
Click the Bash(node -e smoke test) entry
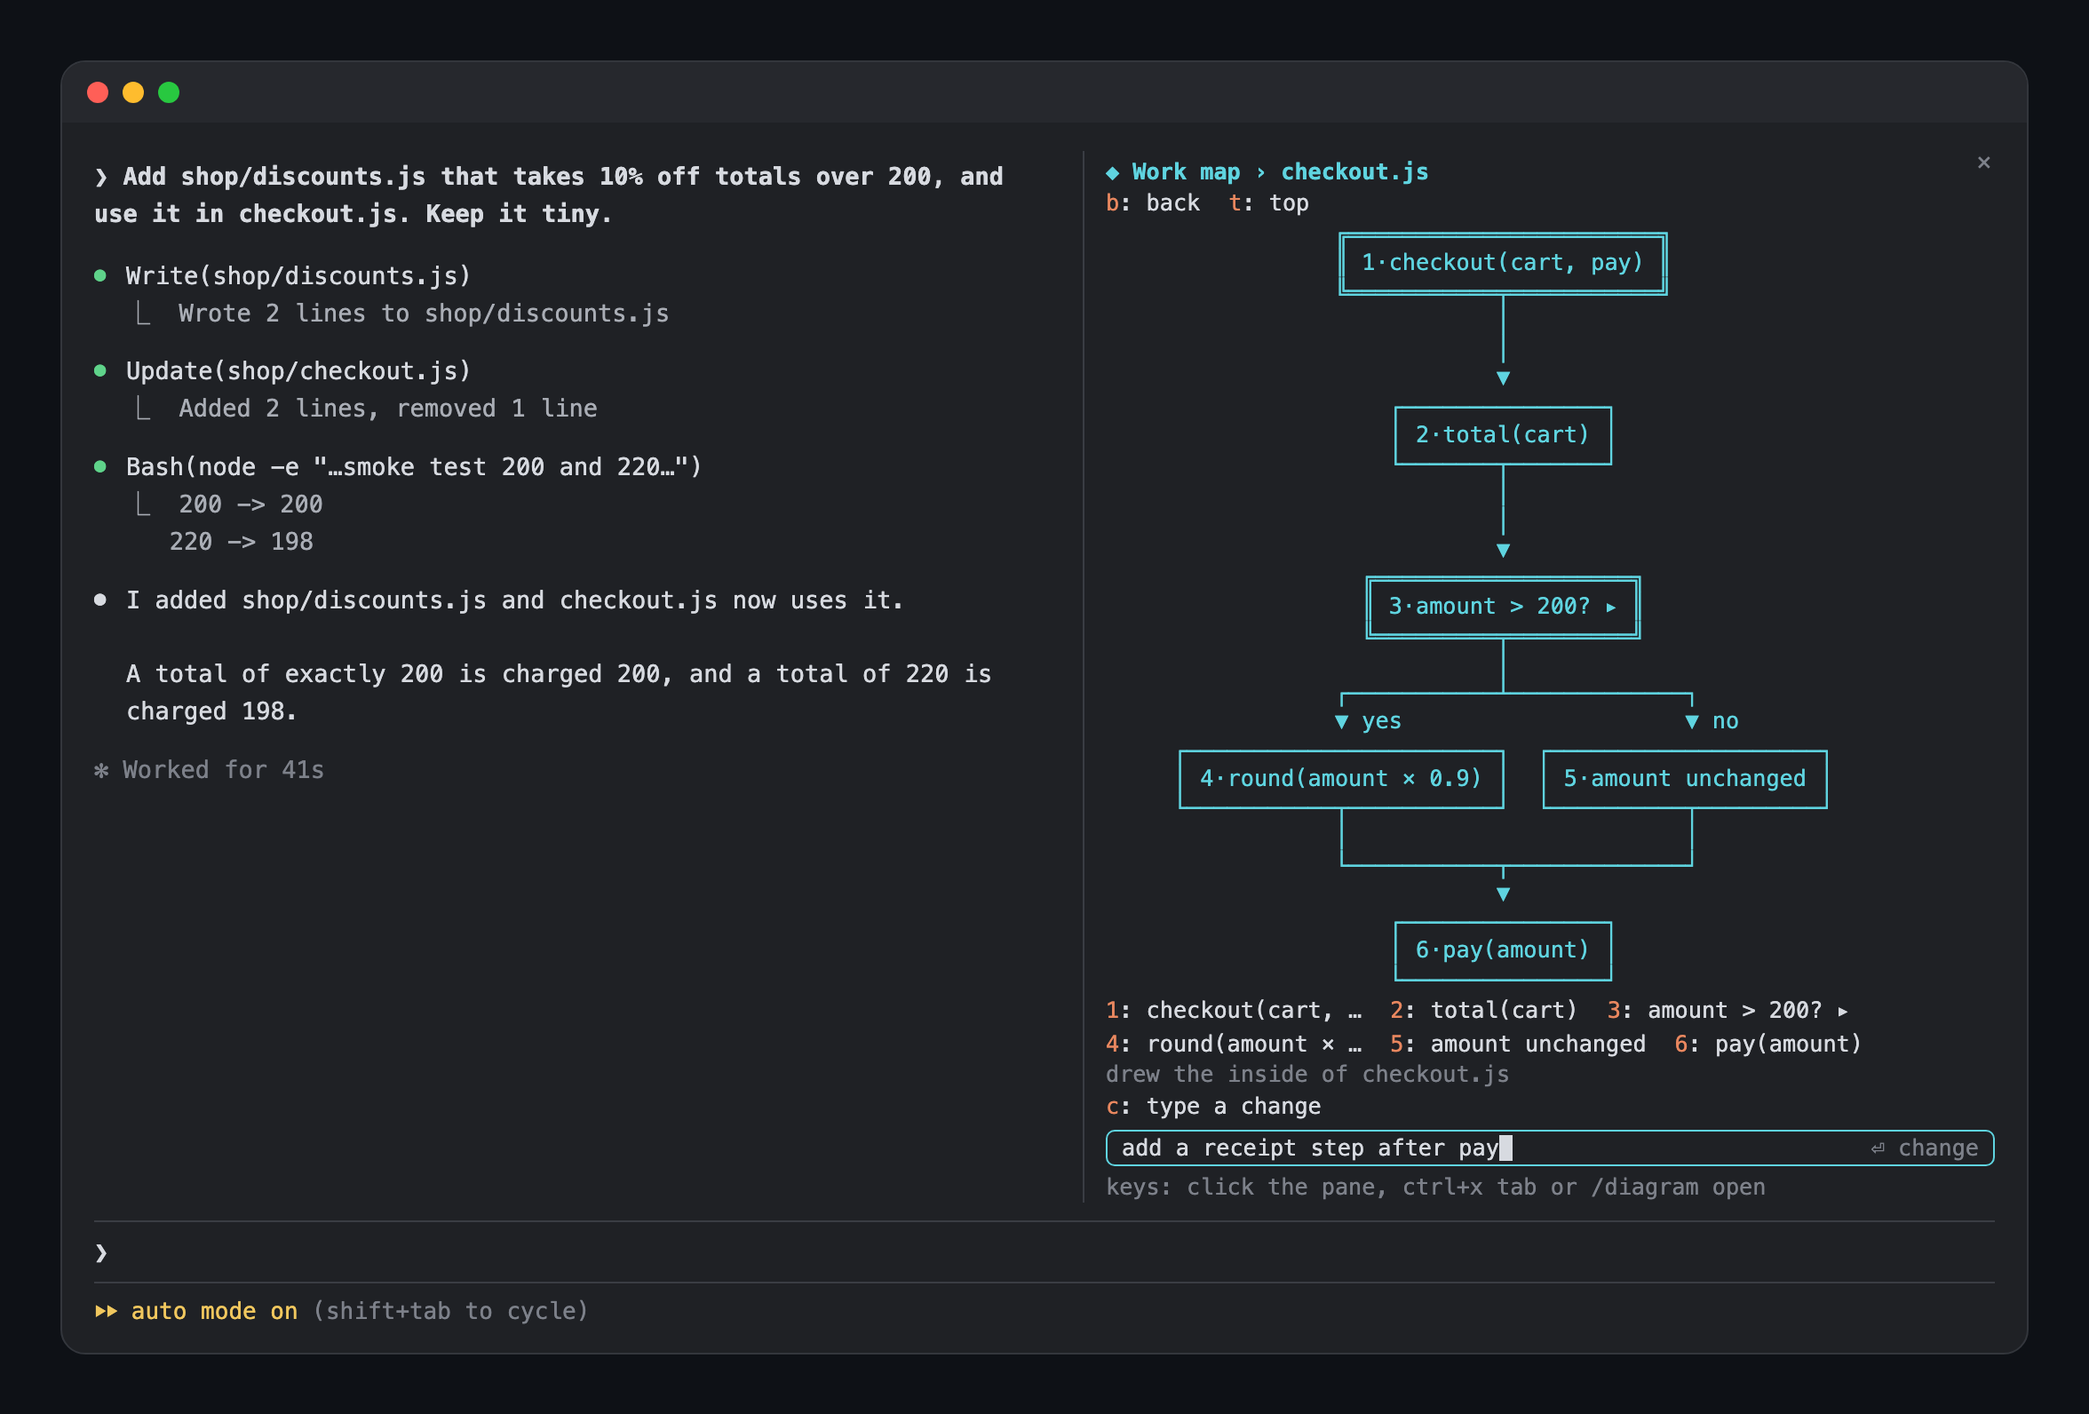coord(414,467)
